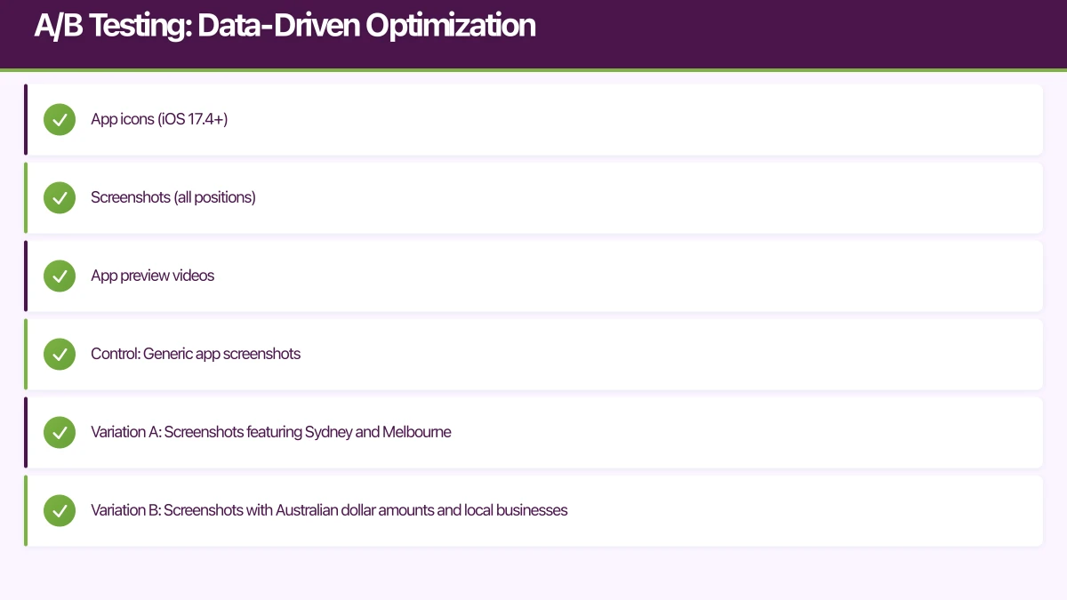Click the green check for Screenshots (all positions)
Viewport: 1067px width, 600px height.
pyautogui.click(x=60, y=197)
